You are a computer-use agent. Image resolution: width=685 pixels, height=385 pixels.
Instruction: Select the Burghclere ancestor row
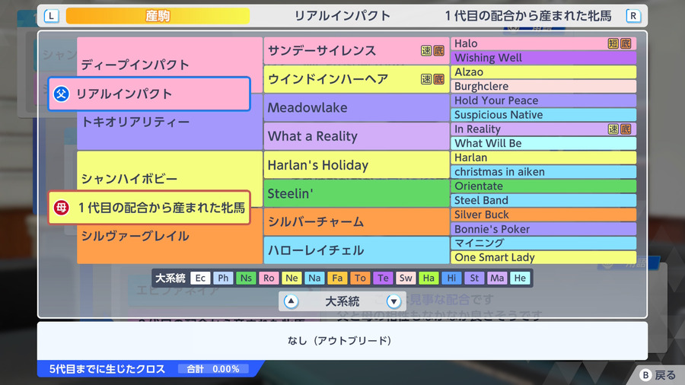click(x=543, y=86)
